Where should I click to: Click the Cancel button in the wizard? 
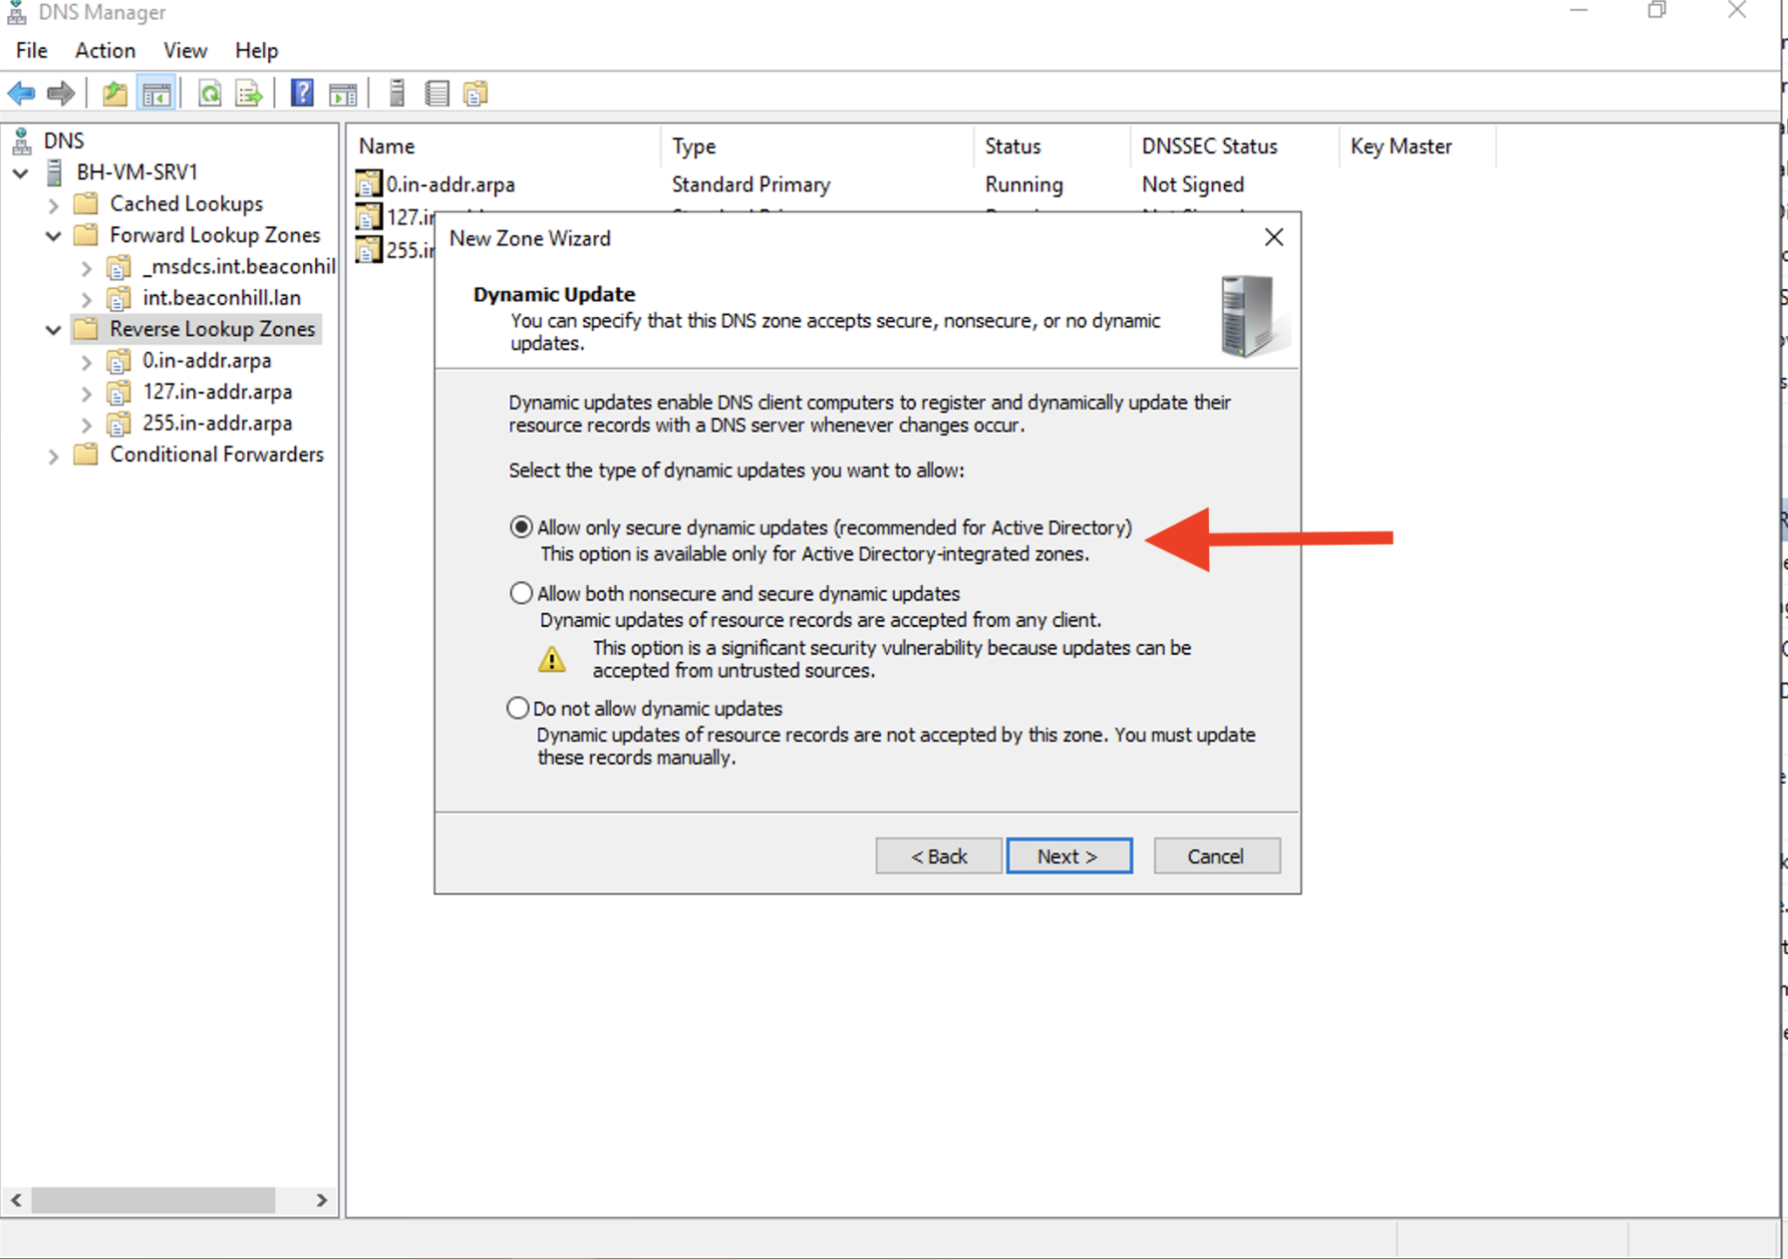(1215, 856)
